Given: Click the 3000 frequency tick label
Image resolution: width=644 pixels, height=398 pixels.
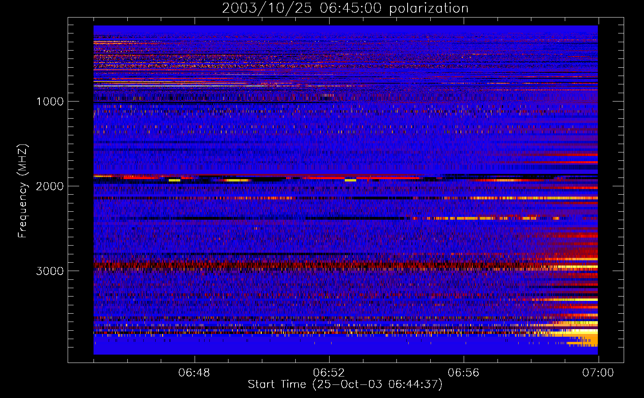Looking at the screenshot, I should [x=50, y=271].
